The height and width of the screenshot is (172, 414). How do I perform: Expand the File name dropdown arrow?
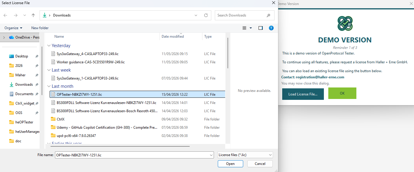[211, 155]
